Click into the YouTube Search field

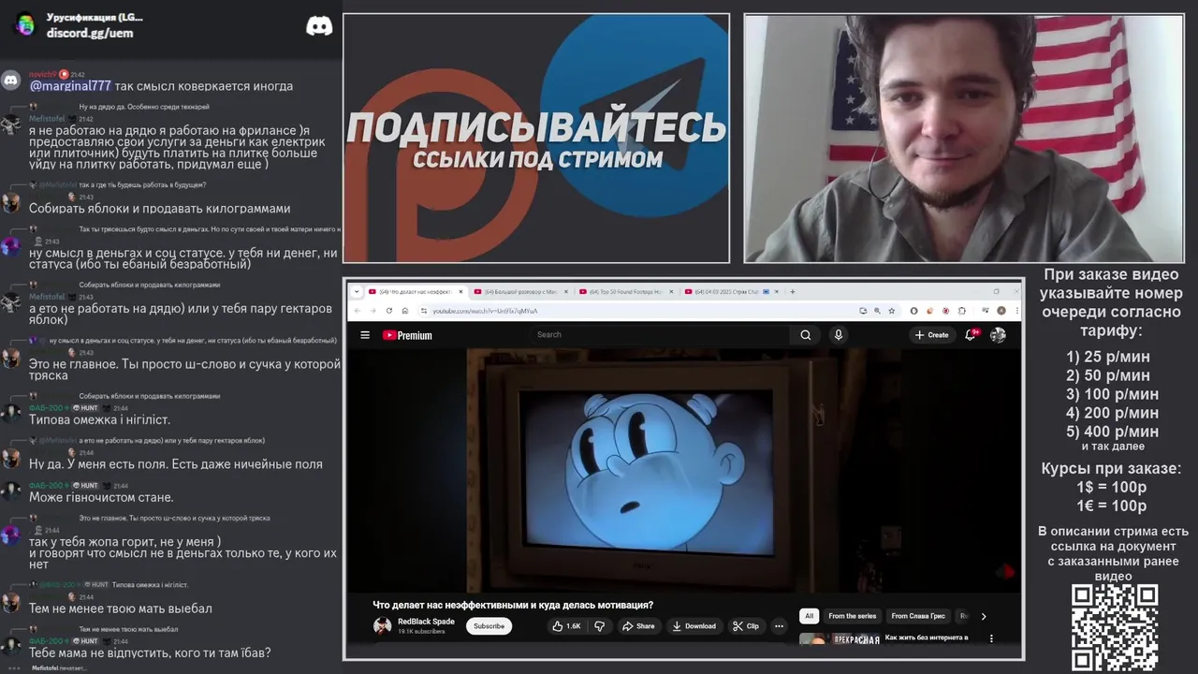coord(659,334)
